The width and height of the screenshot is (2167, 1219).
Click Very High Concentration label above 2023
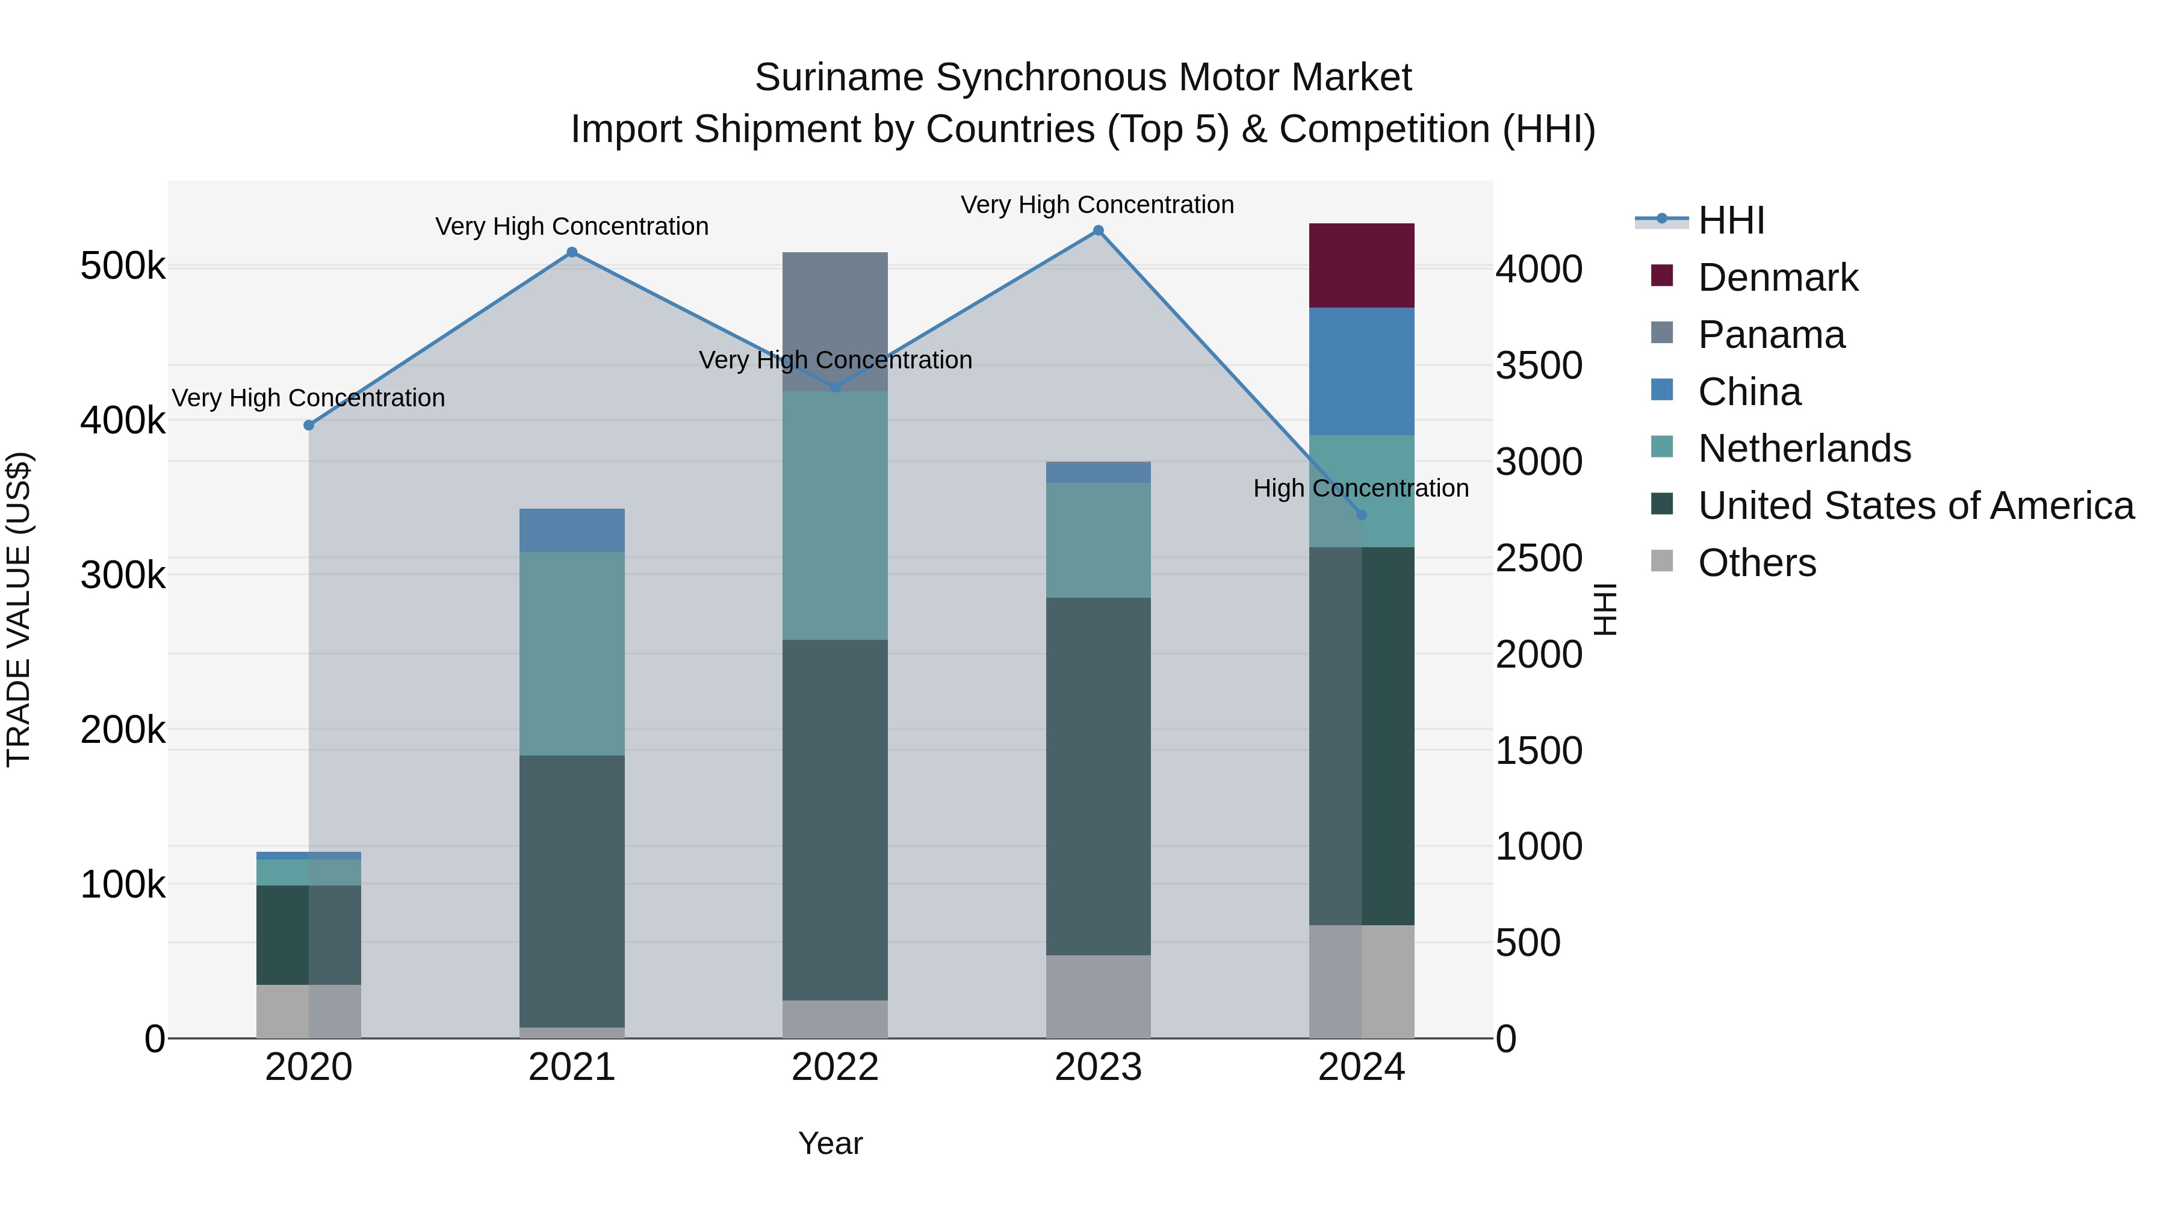coord(1098,205)
